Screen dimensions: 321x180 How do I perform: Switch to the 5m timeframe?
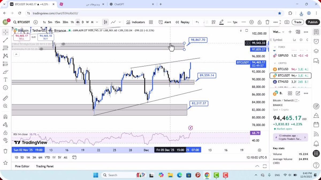pos(50,22)
